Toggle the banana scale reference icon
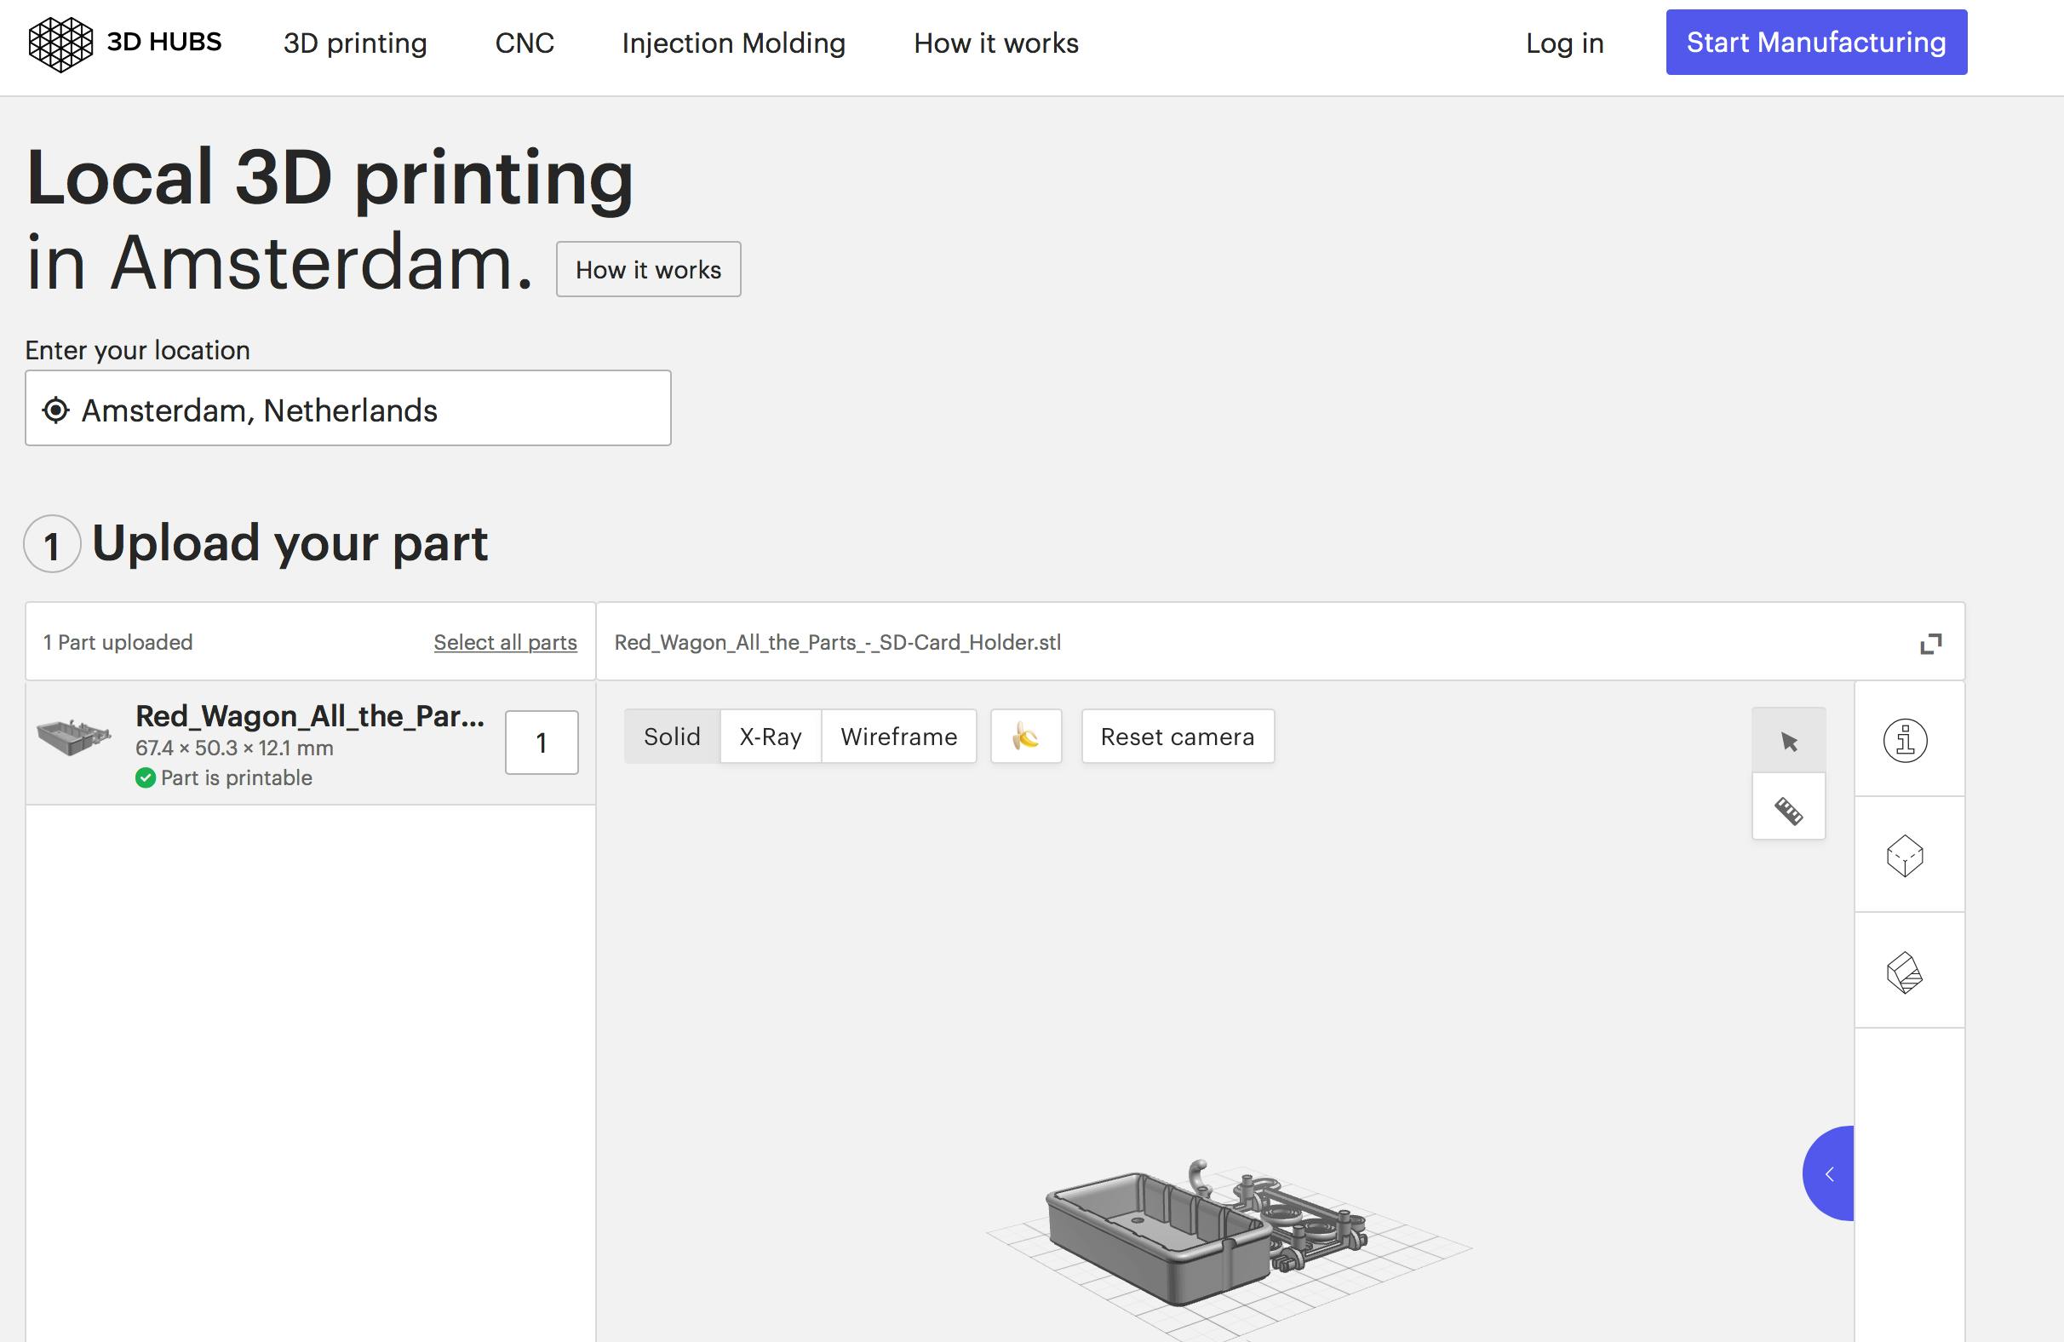Viewport: 2064px width, 1342px height. point(1026,737)
